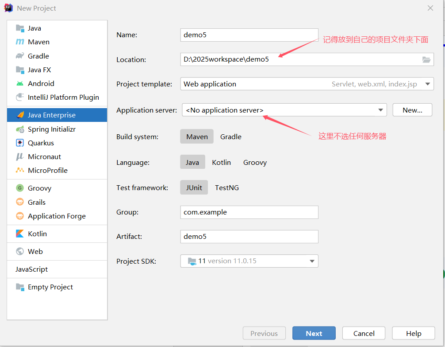Select the Maven project type label
This screenshot has width=445, height=347.
(x=38, y=42)
